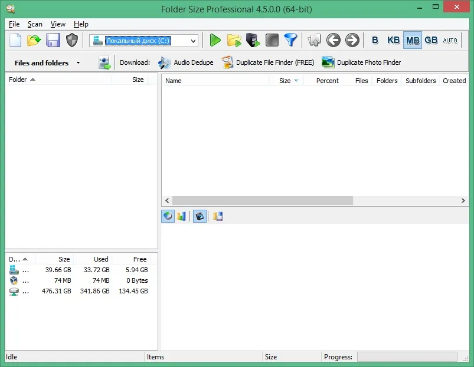Show the bar chart view
474x367 pixels.
pos(181,216)
